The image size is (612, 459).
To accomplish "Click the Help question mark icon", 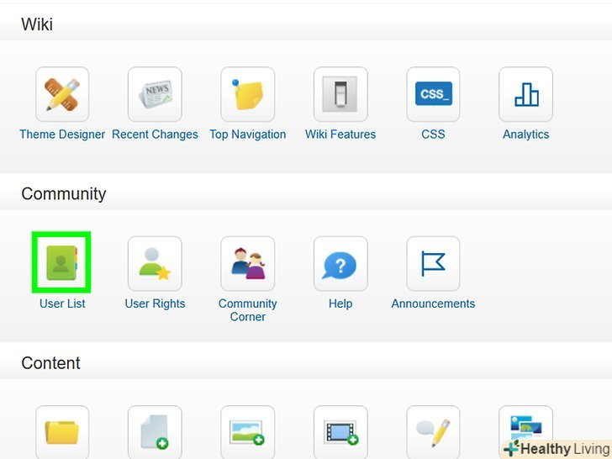I will tap(340, 263).
